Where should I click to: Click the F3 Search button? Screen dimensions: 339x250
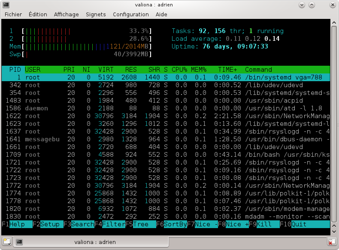pos(79,224)
